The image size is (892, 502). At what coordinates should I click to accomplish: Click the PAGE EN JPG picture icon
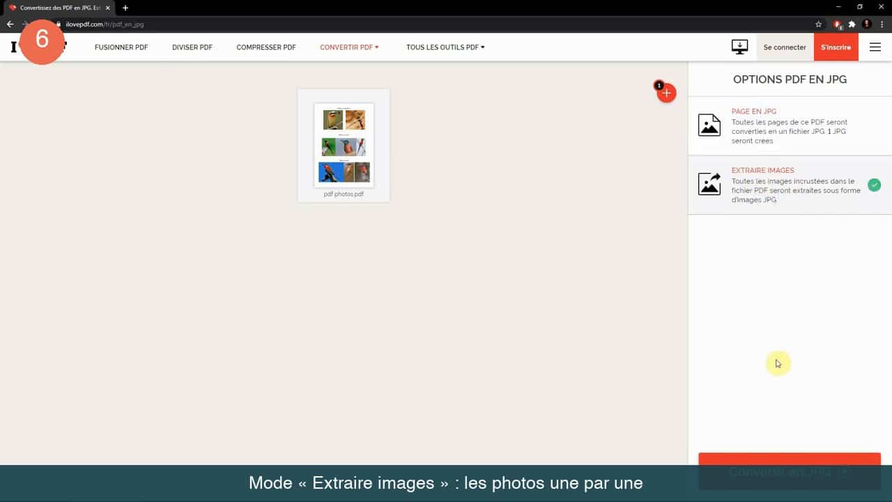[709, 125]
